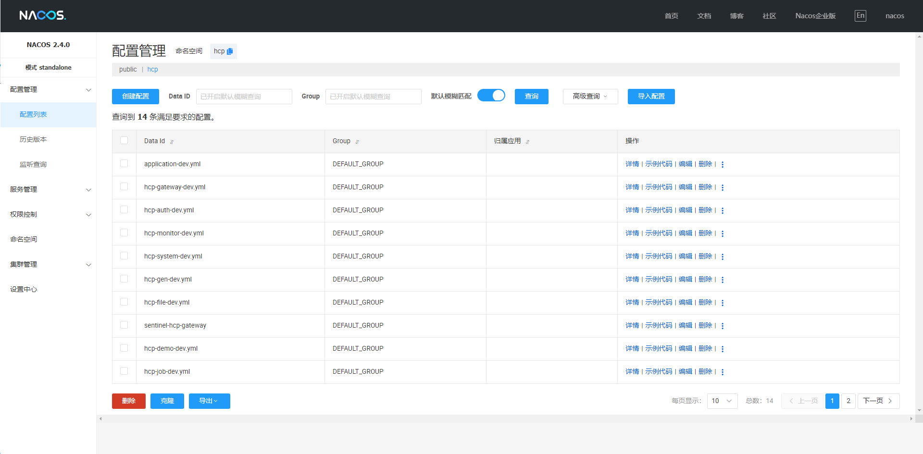Open the 导出 dropdown button

pos(210,401)
